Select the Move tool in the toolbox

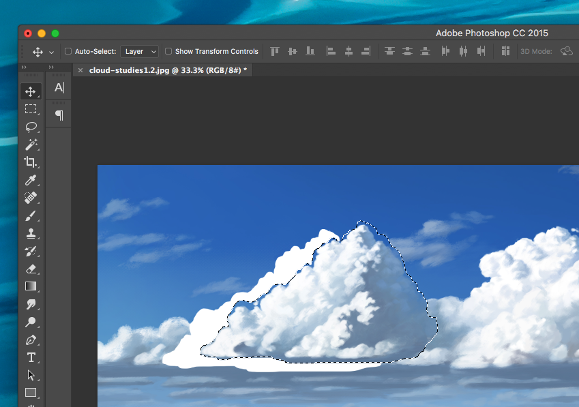click(31, 91)
